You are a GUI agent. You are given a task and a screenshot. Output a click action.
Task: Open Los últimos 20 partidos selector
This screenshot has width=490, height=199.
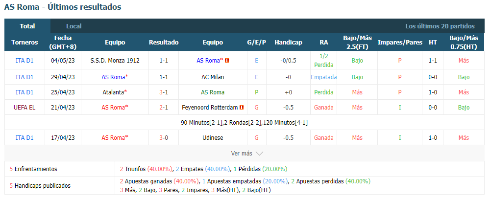pyautogui.click(x=440, y=26)
